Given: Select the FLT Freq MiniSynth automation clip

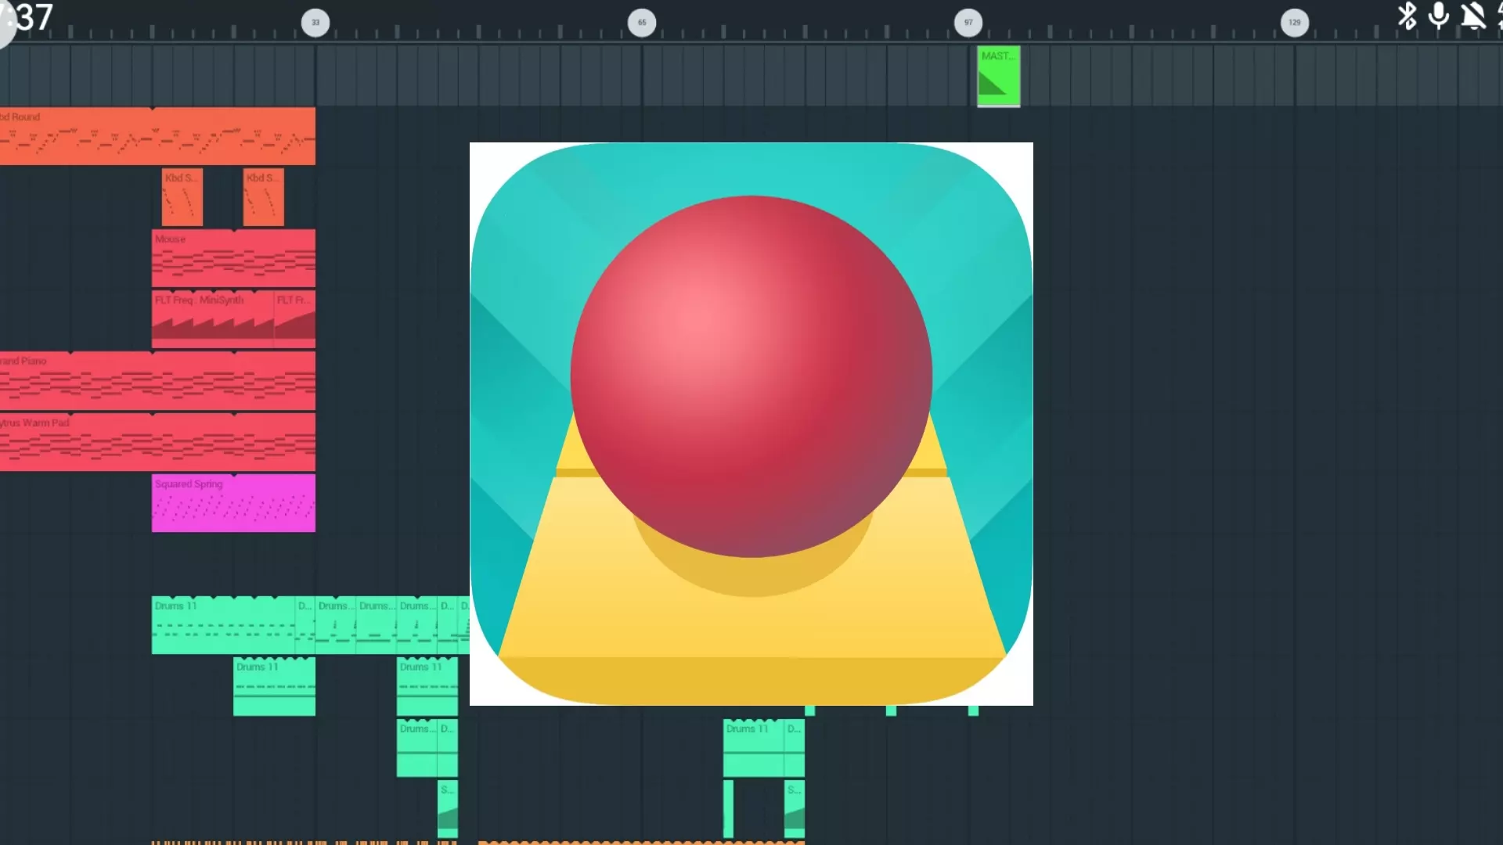Looking at the screenshot, I should click(x=211, y=319).
